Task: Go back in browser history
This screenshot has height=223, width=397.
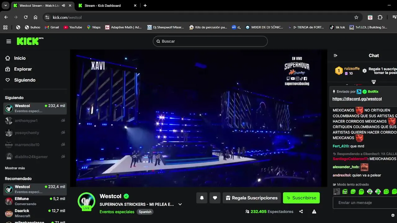Action: pos(6,17)
